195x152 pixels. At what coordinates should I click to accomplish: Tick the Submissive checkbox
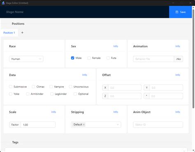[11, 87]
